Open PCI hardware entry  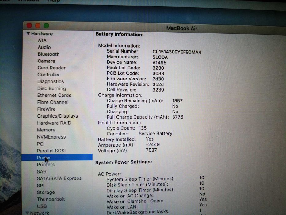tap(41, 144)
